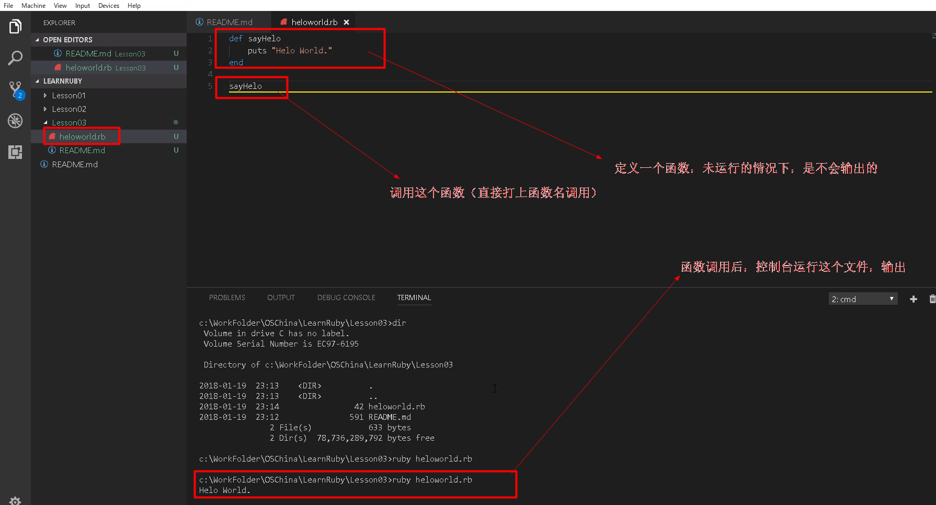Click the EXPLORER panel title
The height and width of the screenshot is (505, 936).
(x=59, y=22)
